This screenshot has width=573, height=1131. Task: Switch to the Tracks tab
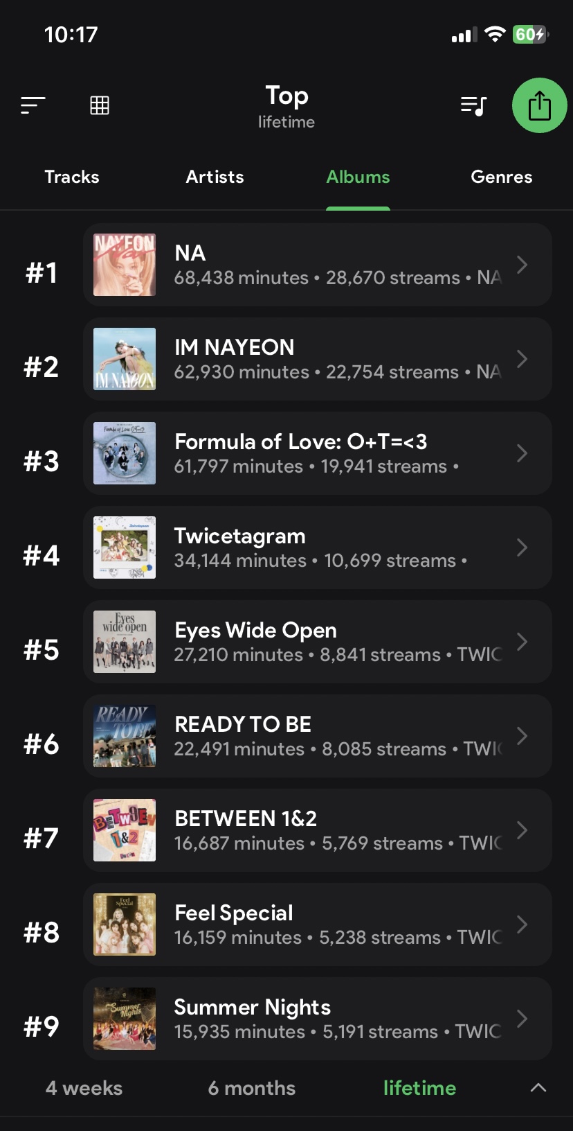point(72,177)
